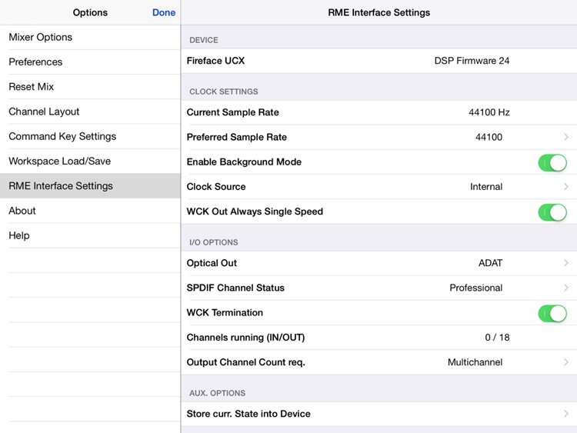Image resolution: width=577 pixels, height=433 pixels.
Task: Select Preferences in the Options list
Action: tap(90, 62)
